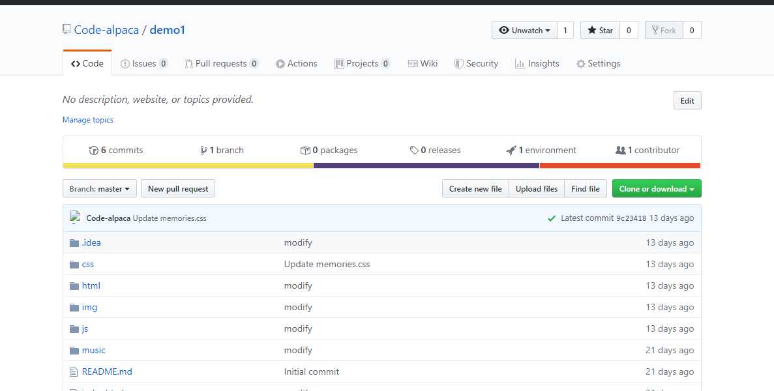Click the 1 contributor link
Image resolution: width=774 pixels, height=391 pixels.
coord(647,151)
